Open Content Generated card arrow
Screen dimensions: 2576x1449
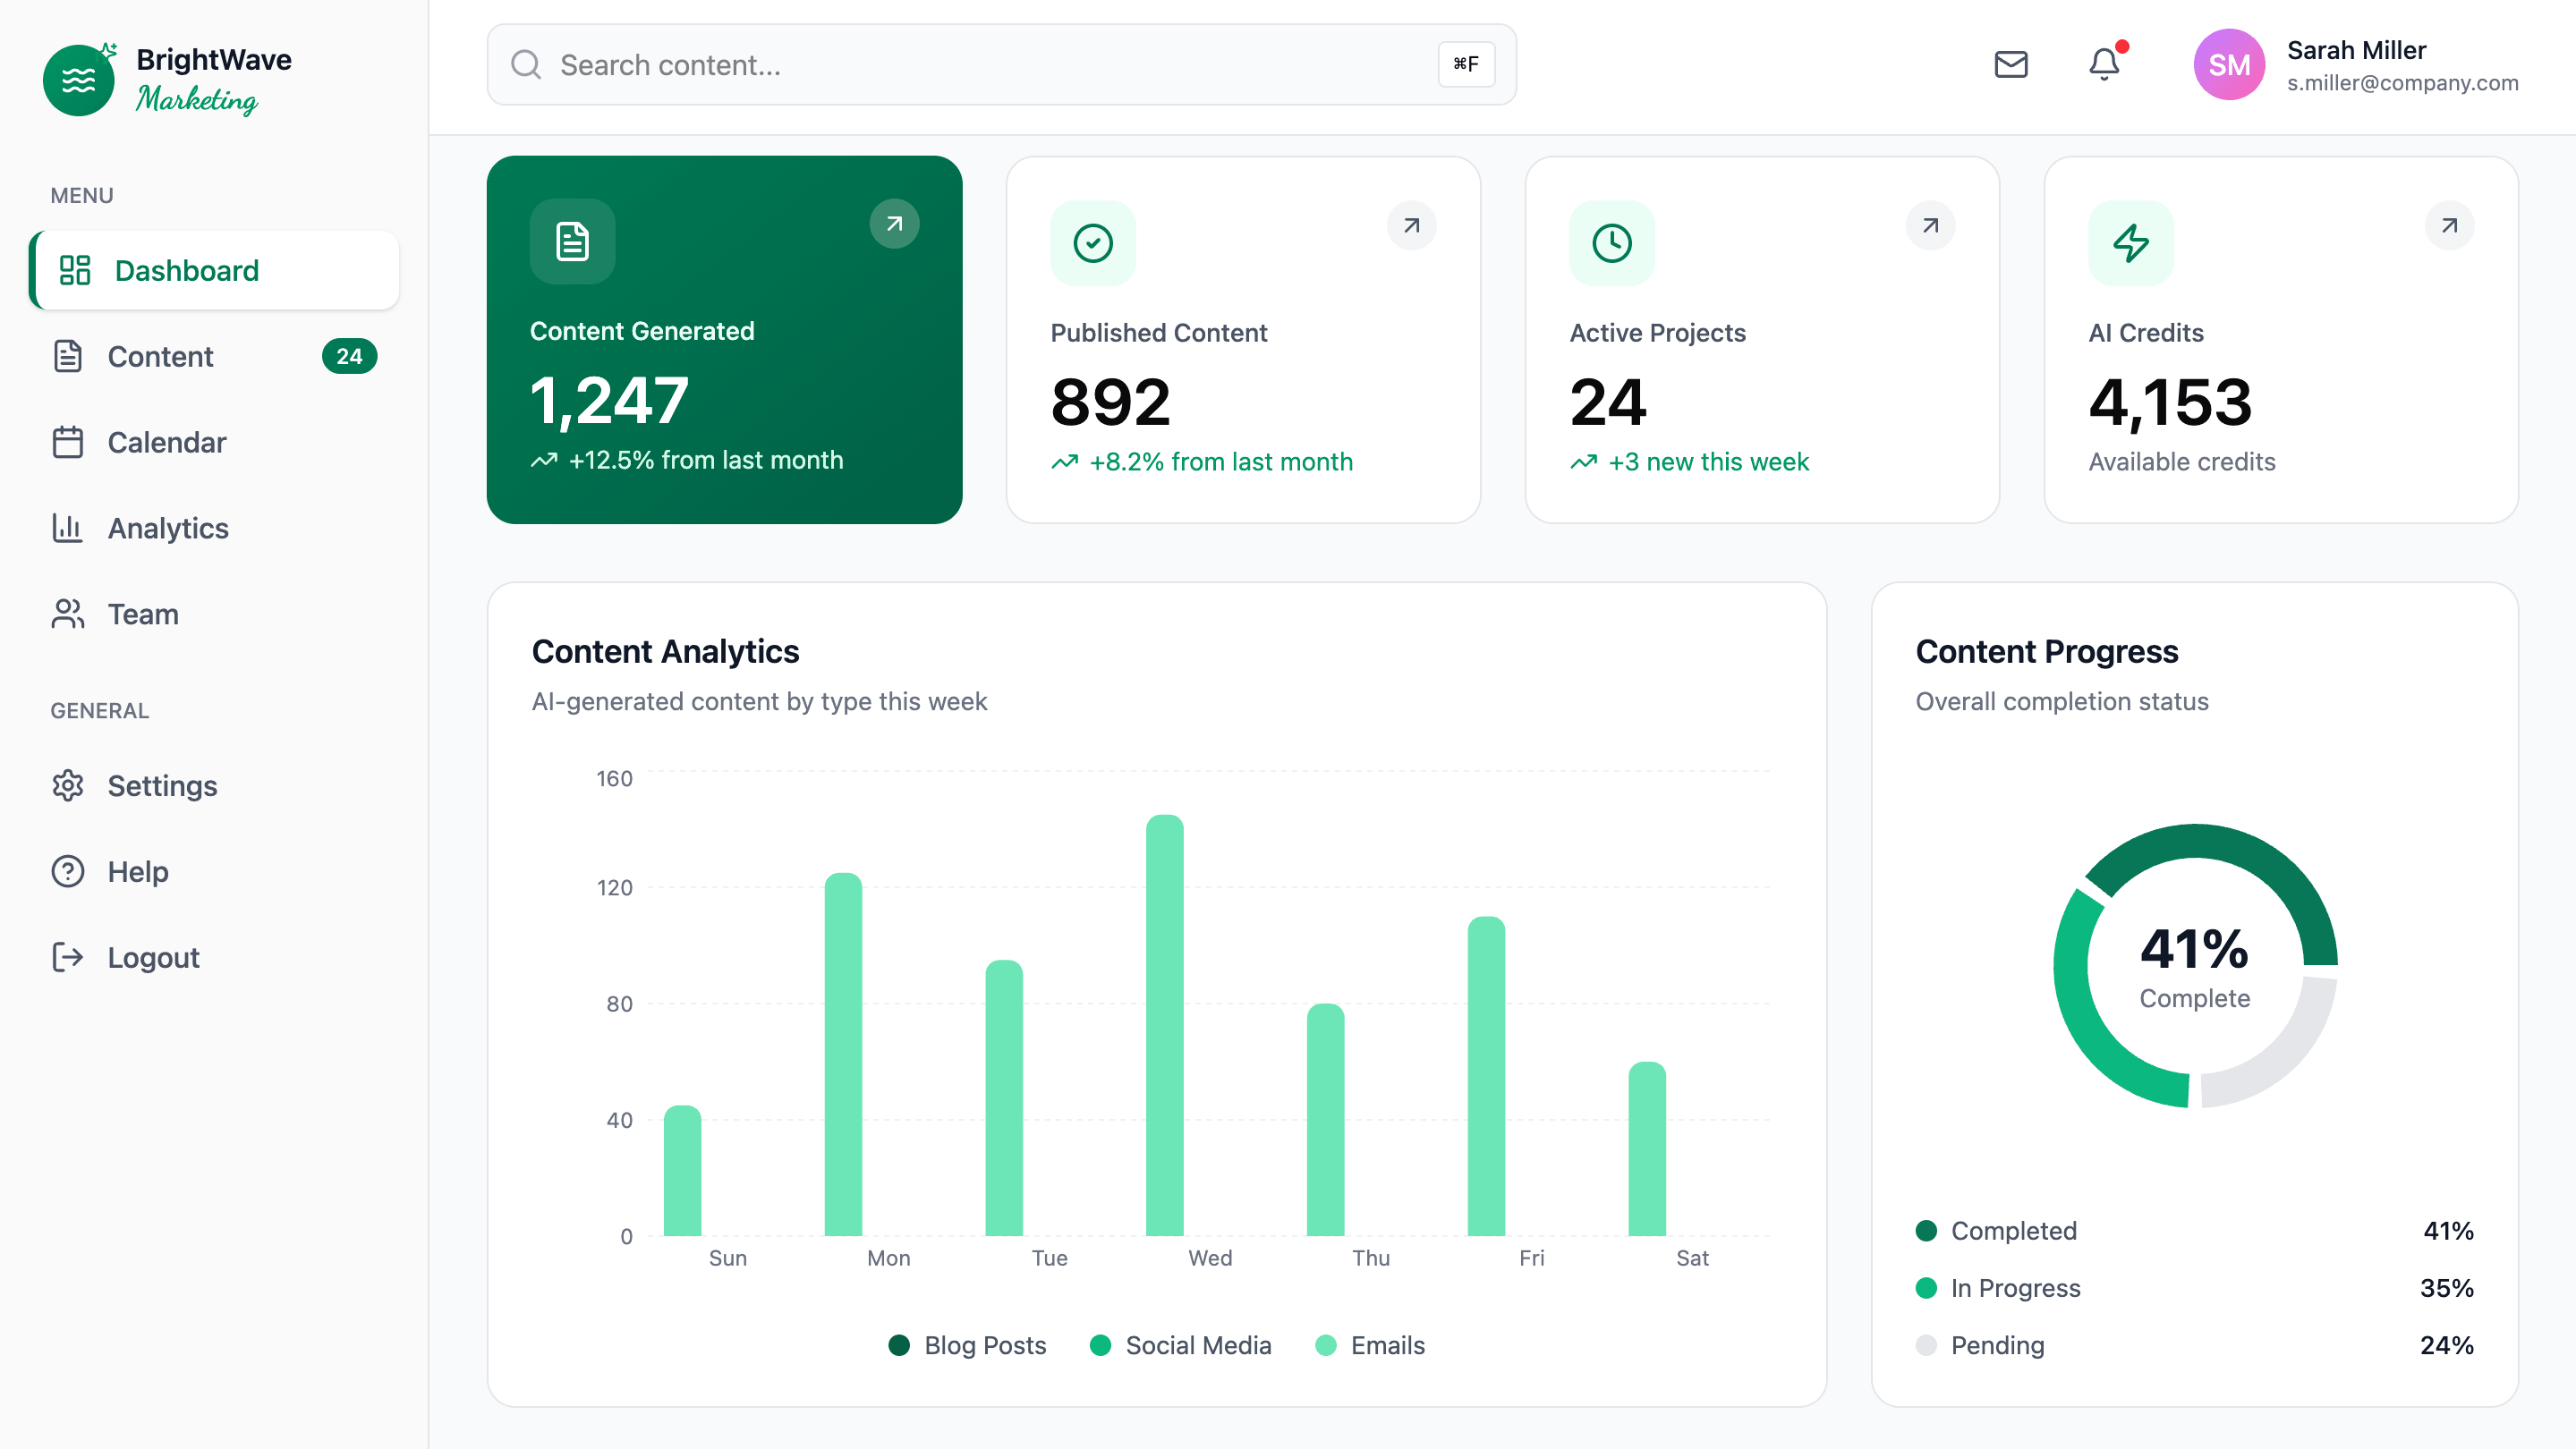point(894,224)
